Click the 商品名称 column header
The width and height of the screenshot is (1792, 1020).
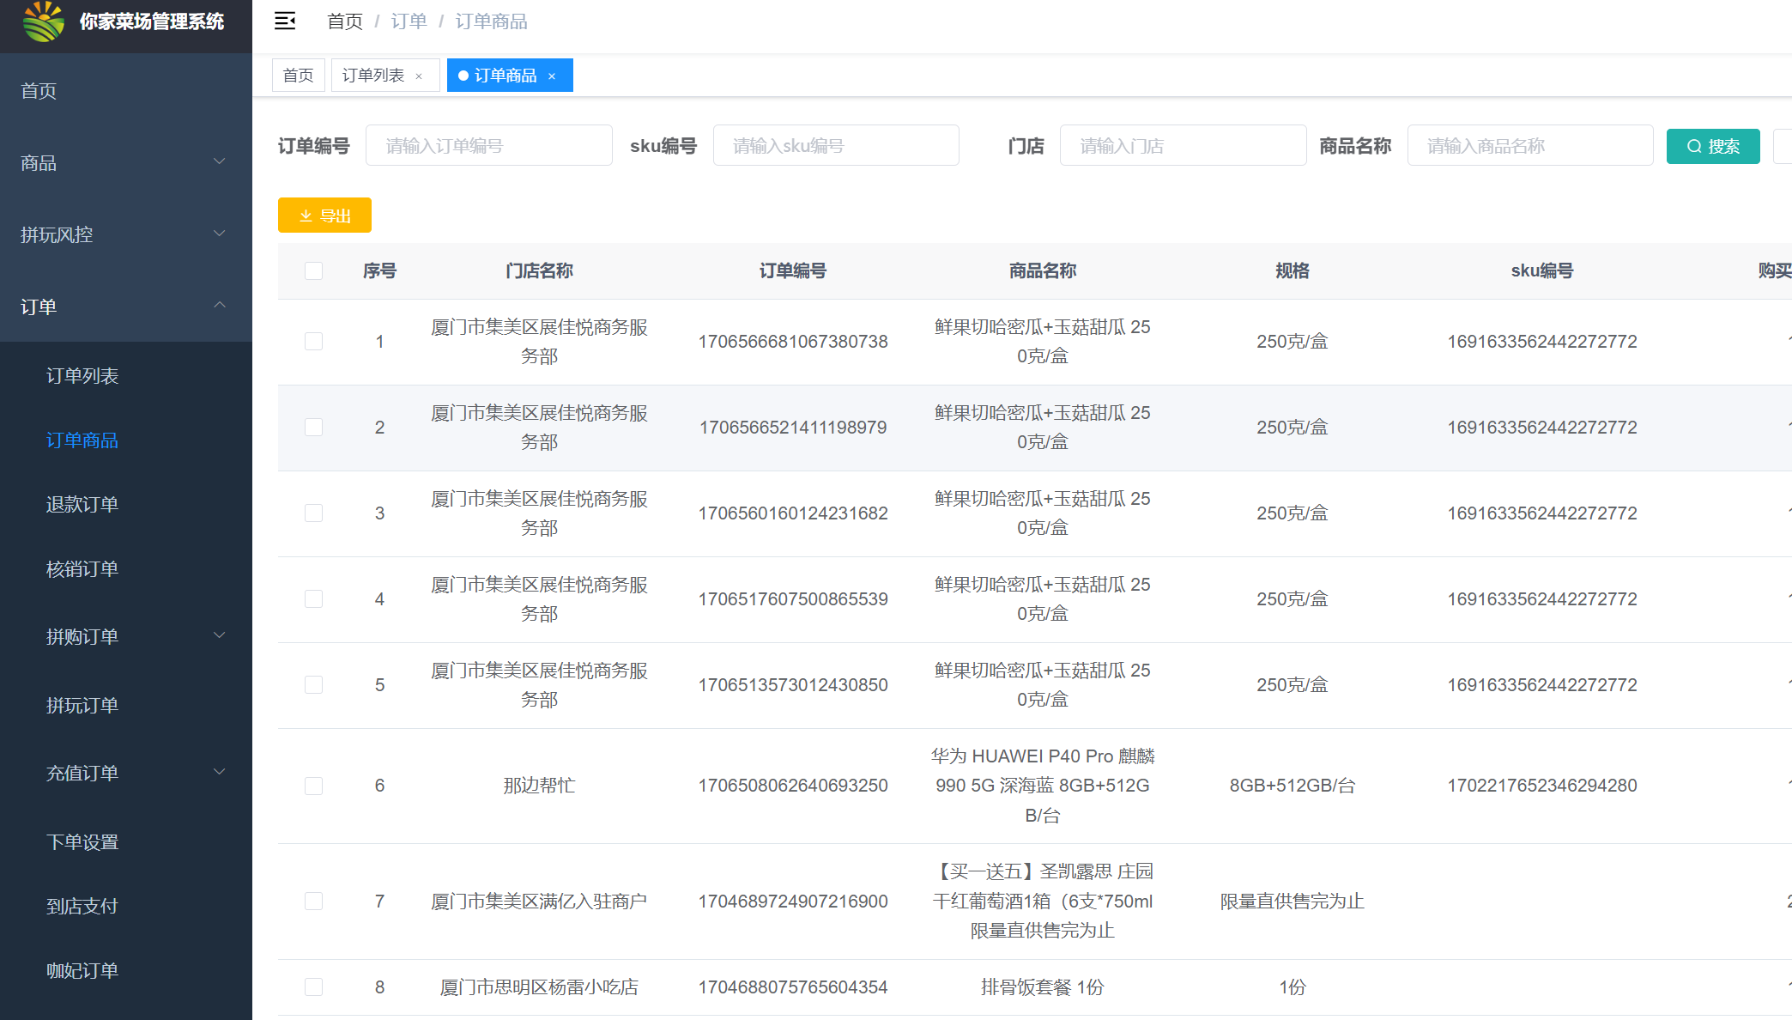pos(1043,271)
